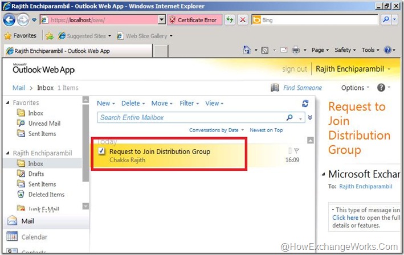
Task: Click the check messages refresh icon
Action: tap(305, 104)
